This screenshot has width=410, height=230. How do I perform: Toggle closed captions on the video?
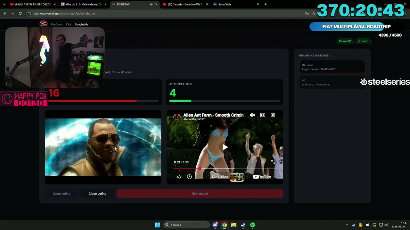(x=263, y=115)
